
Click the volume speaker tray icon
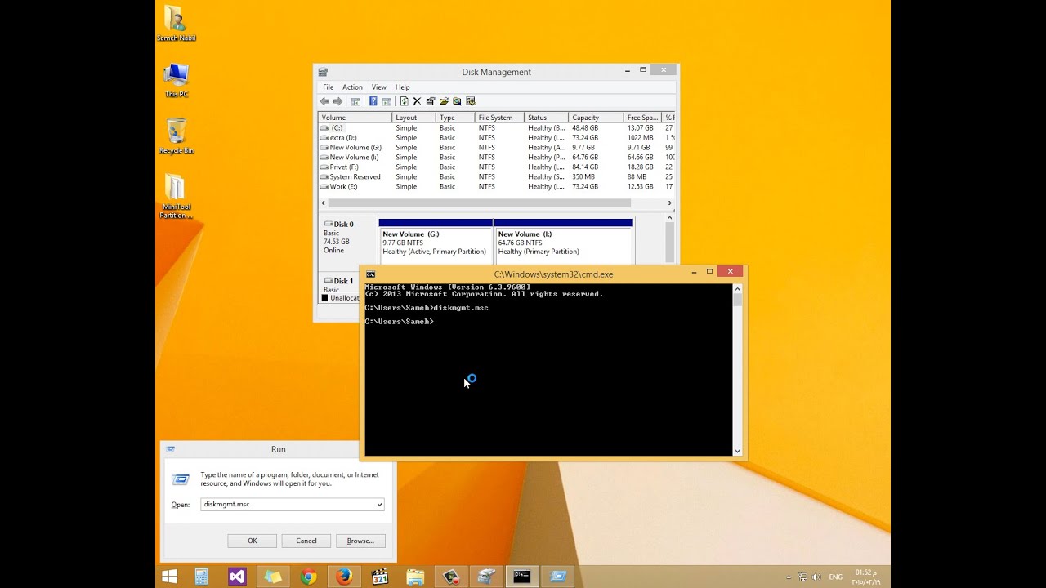click(x=816, y=577)
